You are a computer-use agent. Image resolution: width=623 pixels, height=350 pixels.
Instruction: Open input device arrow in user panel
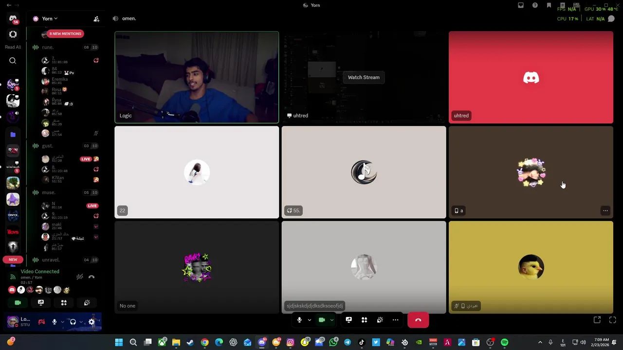coord(62,322)
